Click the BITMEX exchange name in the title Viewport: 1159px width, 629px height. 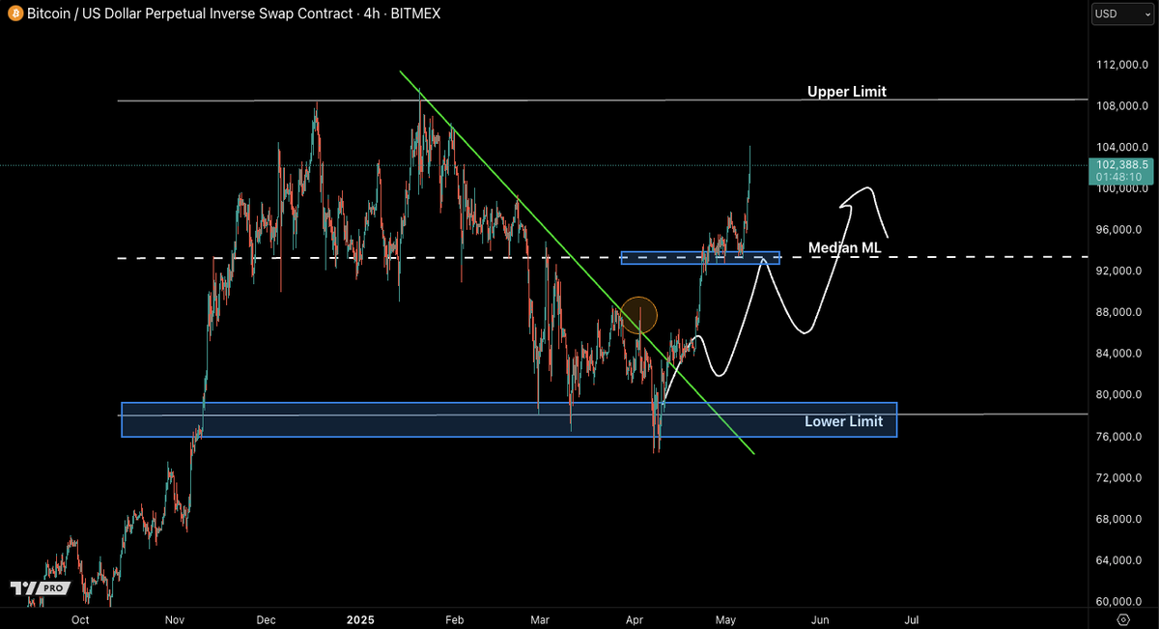(415, 14)
